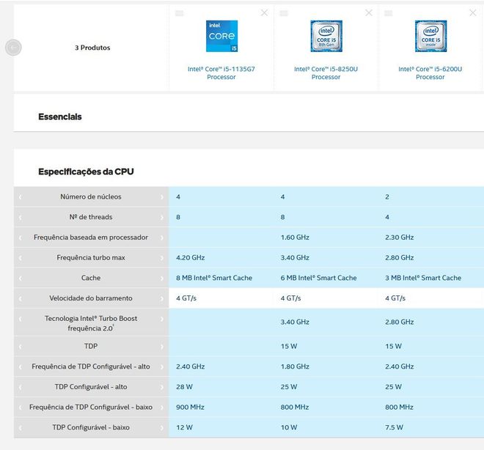The width and height of the screenshot is (484, 450).
Task: Select the Velocidade do barramento label
Action: pyautogui.click(x=91, y=298)
